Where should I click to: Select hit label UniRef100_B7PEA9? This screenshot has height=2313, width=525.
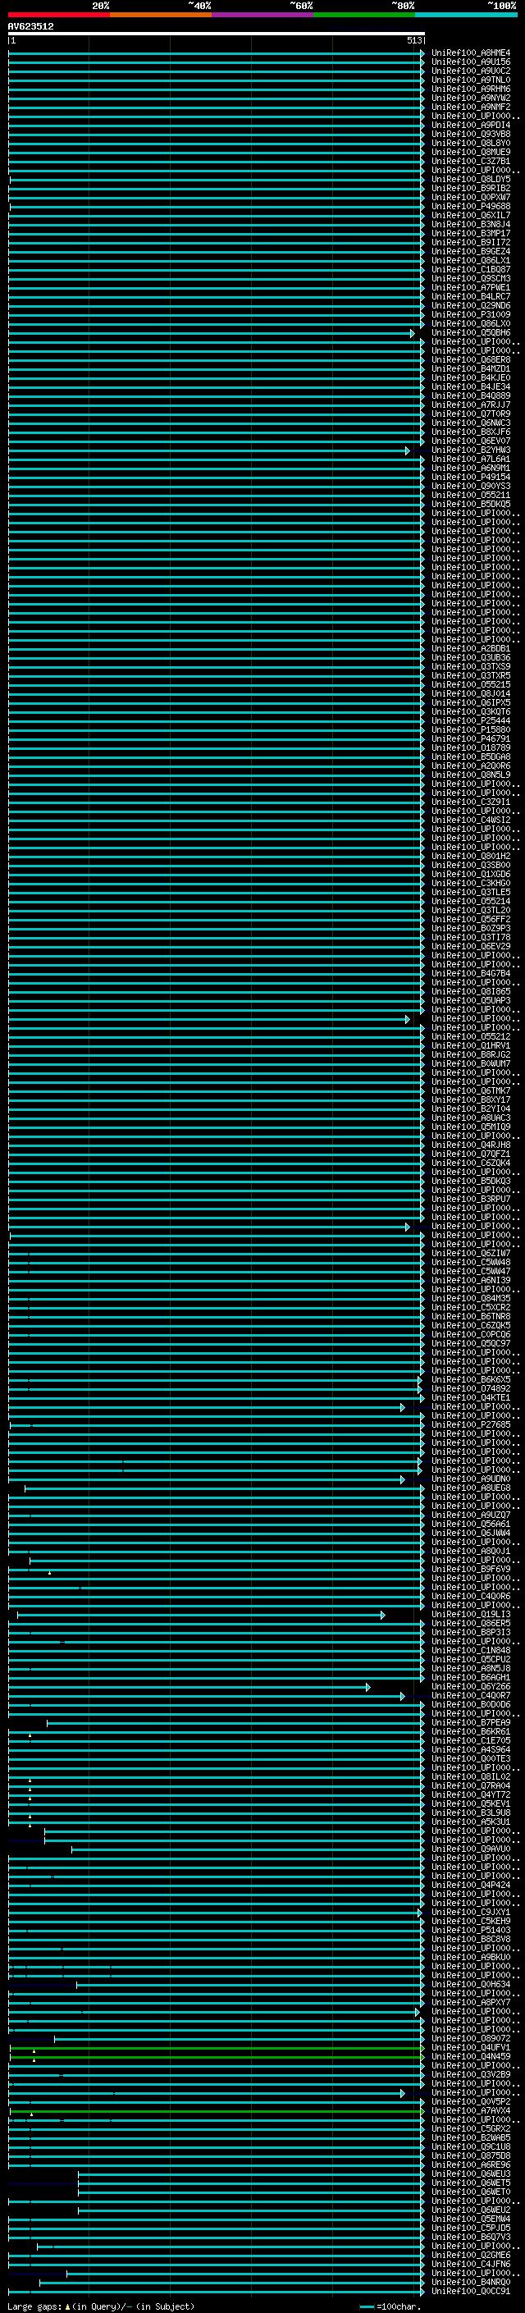470,1722
